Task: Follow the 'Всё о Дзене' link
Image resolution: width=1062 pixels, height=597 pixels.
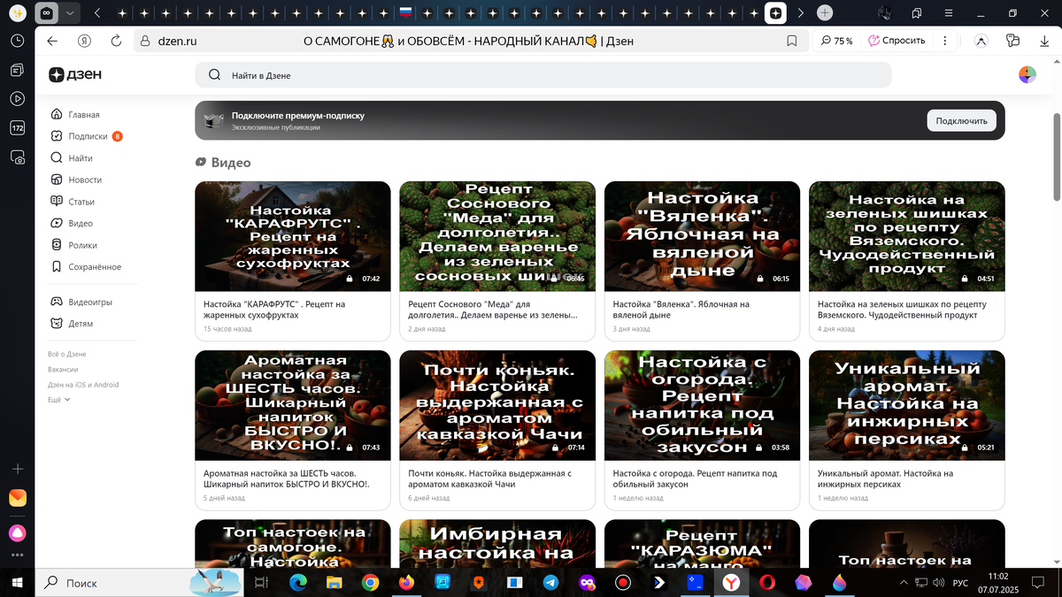Action: pyautogui.click(x=67, y=354)
